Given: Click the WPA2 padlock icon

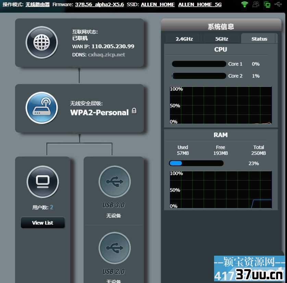Looking at the screenshot, I should point(134,111).
